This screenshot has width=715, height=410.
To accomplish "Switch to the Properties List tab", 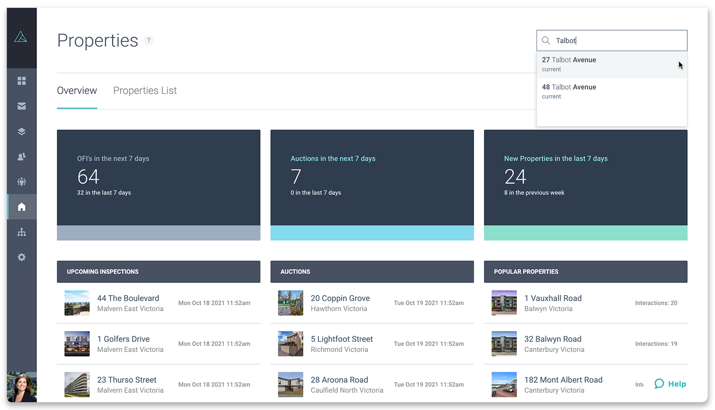I will coord(145,91).
